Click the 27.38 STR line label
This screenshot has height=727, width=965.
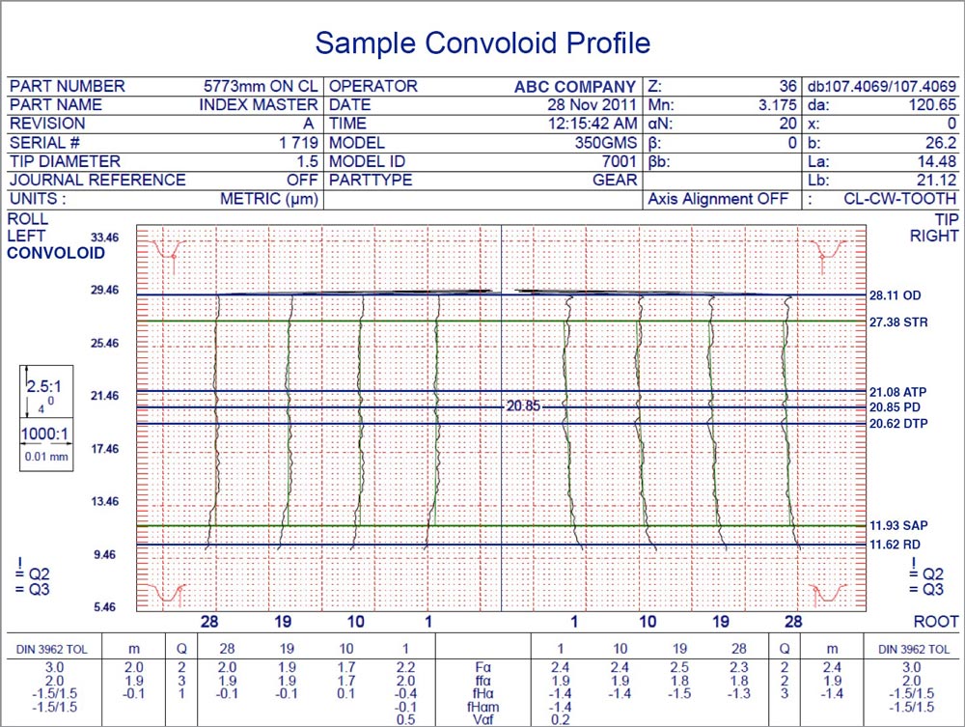(897, 322)
